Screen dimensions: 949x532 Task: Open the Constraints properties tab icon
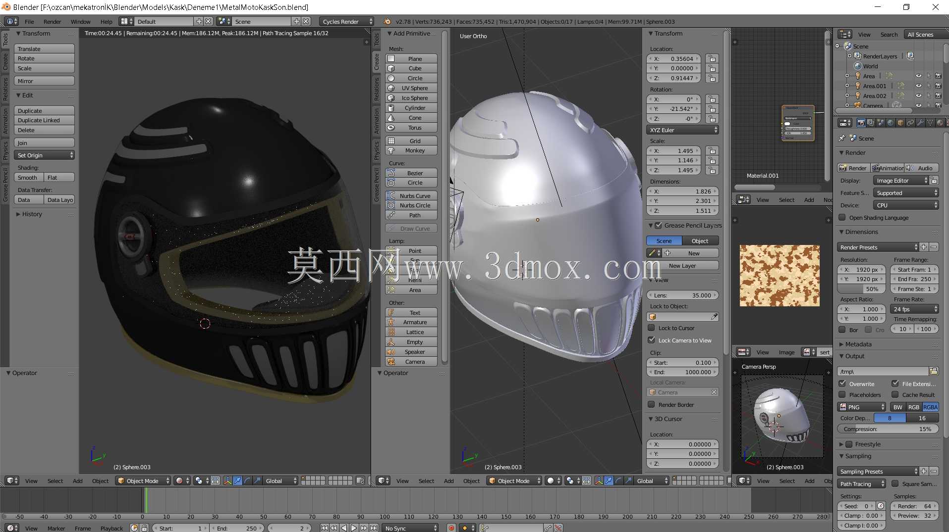click(910, 123)
